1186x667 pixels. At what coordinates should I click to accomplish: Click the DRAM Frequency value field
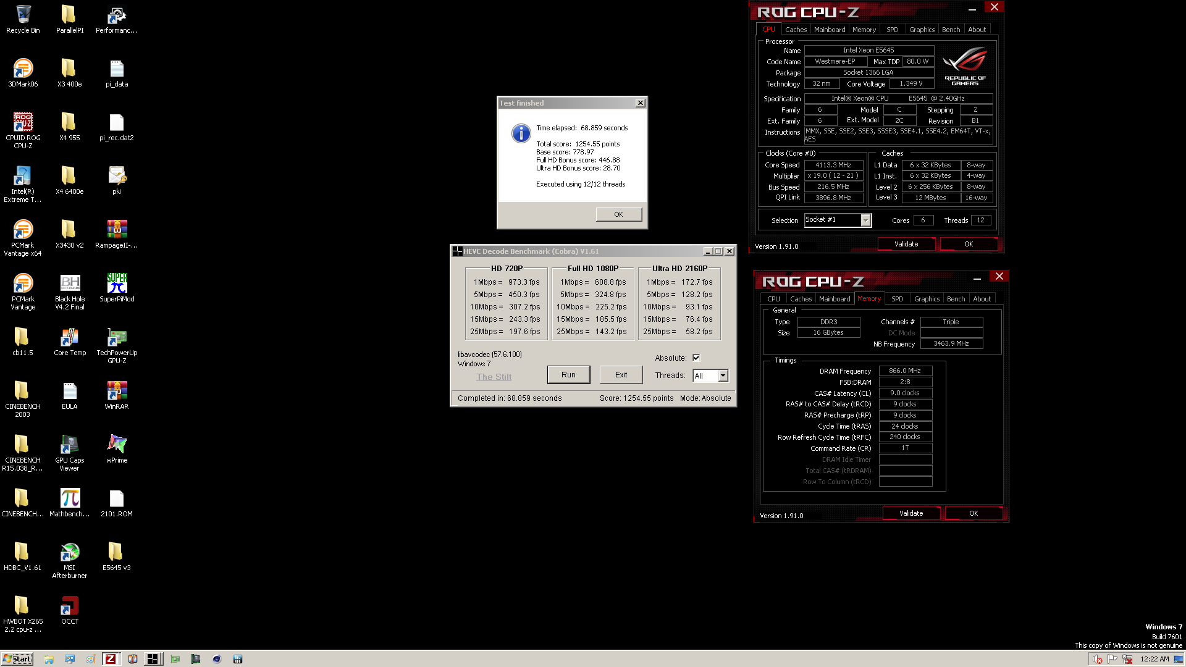tap(905, 371)
